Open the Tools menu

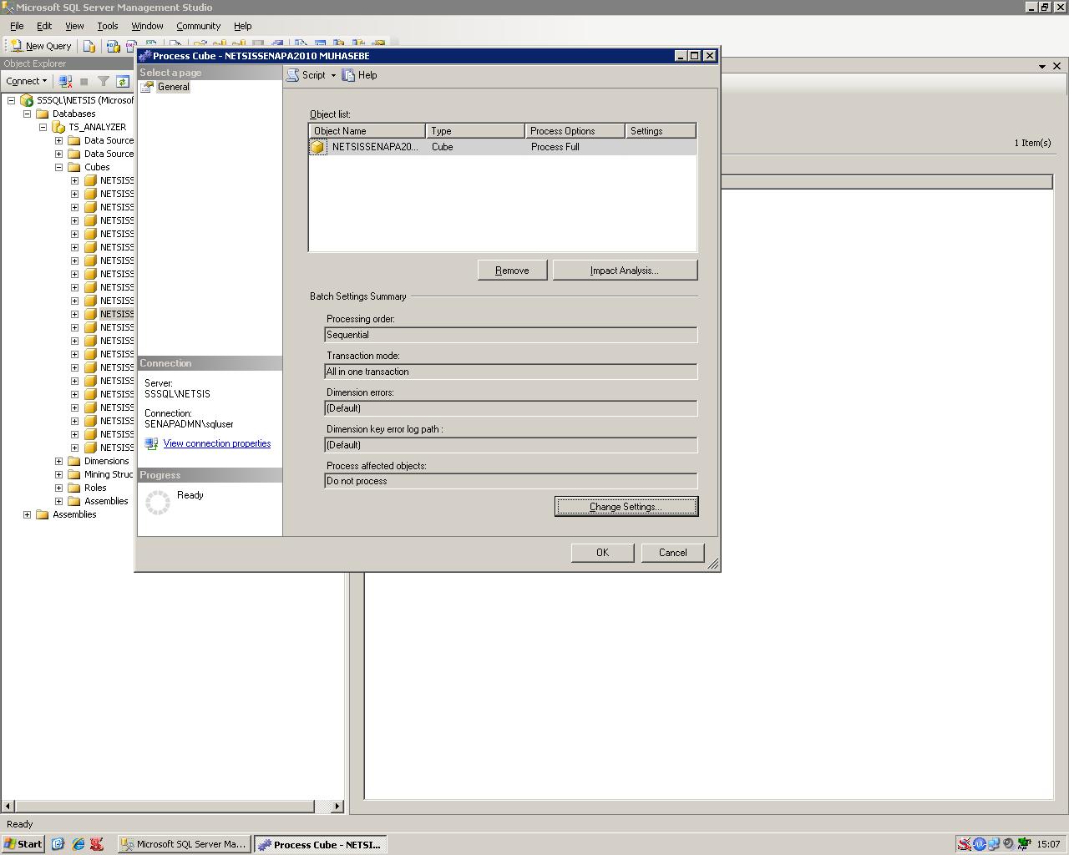point(108,26)
